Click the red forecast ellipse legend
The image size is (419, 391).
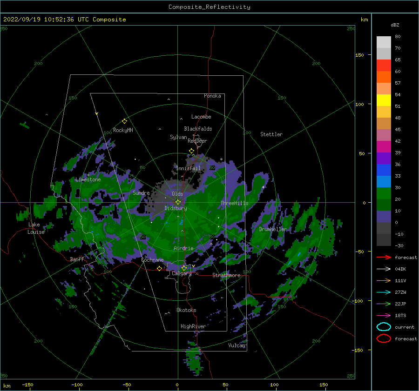[384, 338]
